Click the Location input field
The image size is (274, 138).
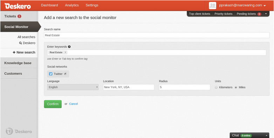pos(129,87)
